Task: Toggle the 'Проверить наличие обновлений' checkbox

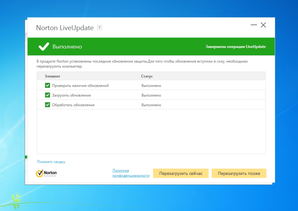Action: [x=47, y=85]
